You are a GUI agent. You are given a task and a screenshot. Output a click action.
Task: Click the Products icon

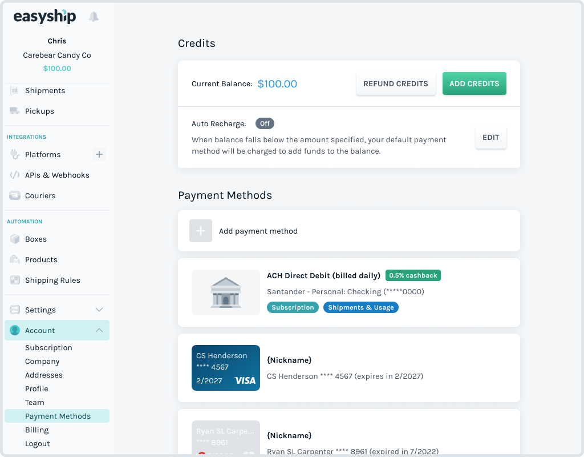click(x=15, y=259)
